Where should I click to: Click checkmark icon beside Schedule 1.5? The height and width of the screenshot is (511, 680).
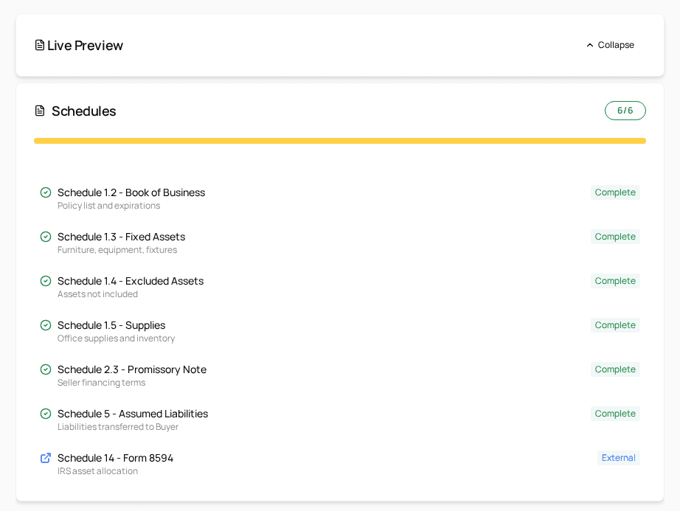point(46,325)
